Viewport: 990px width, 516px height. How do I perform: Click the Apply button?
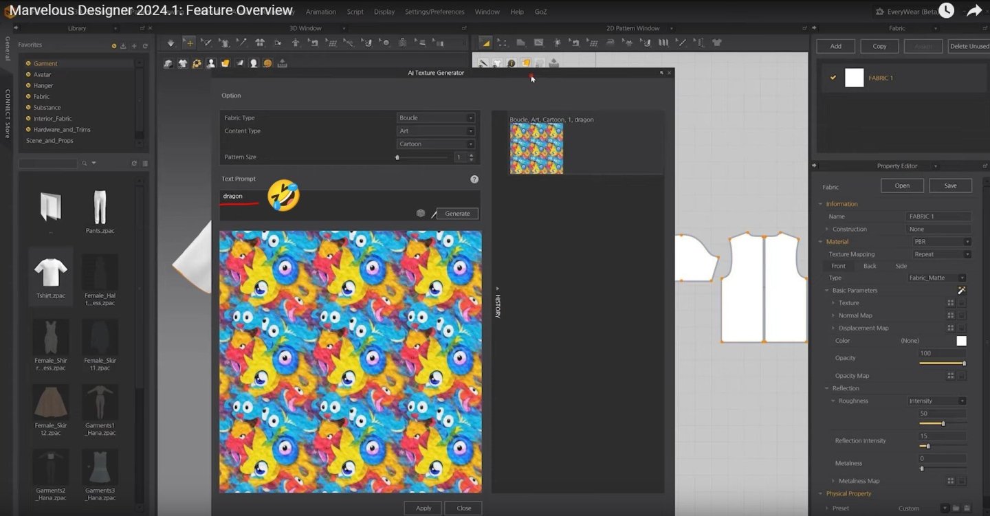coord(423,508)
